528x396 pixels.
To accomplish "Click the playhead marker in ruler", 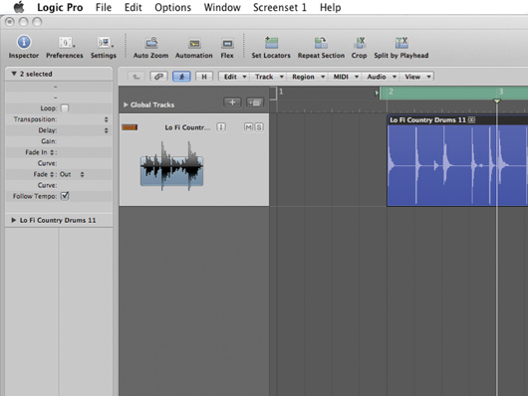I will click(497, 100).
